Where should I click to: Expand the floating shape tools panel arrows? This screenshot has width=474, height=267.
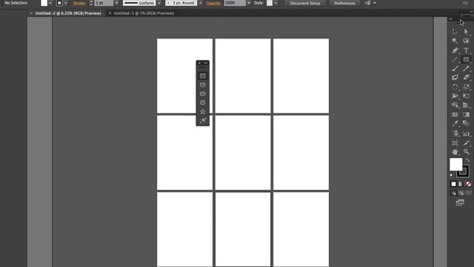pos(206,63)
